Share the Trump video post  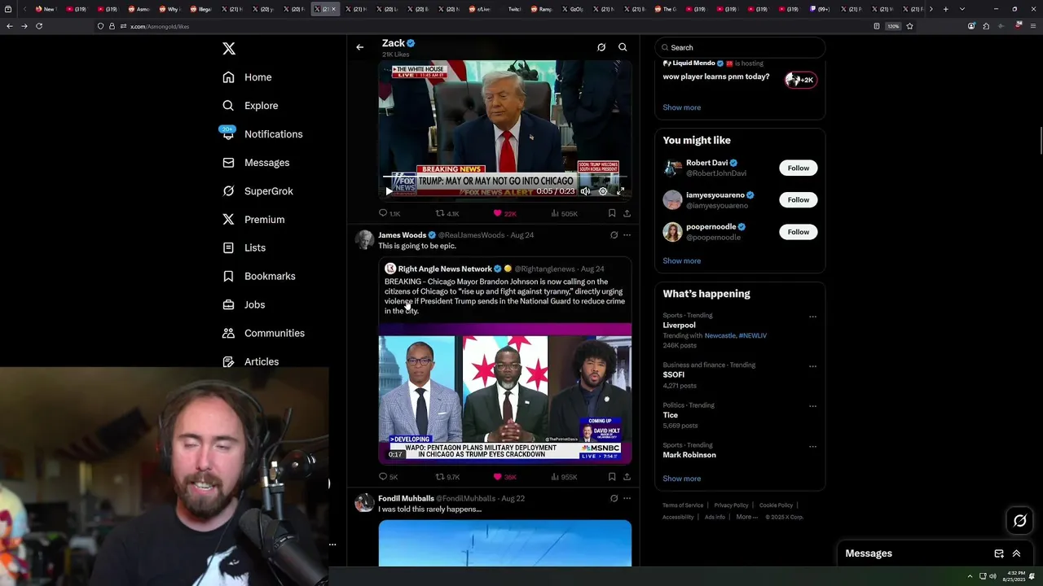[x=627, y=213]
